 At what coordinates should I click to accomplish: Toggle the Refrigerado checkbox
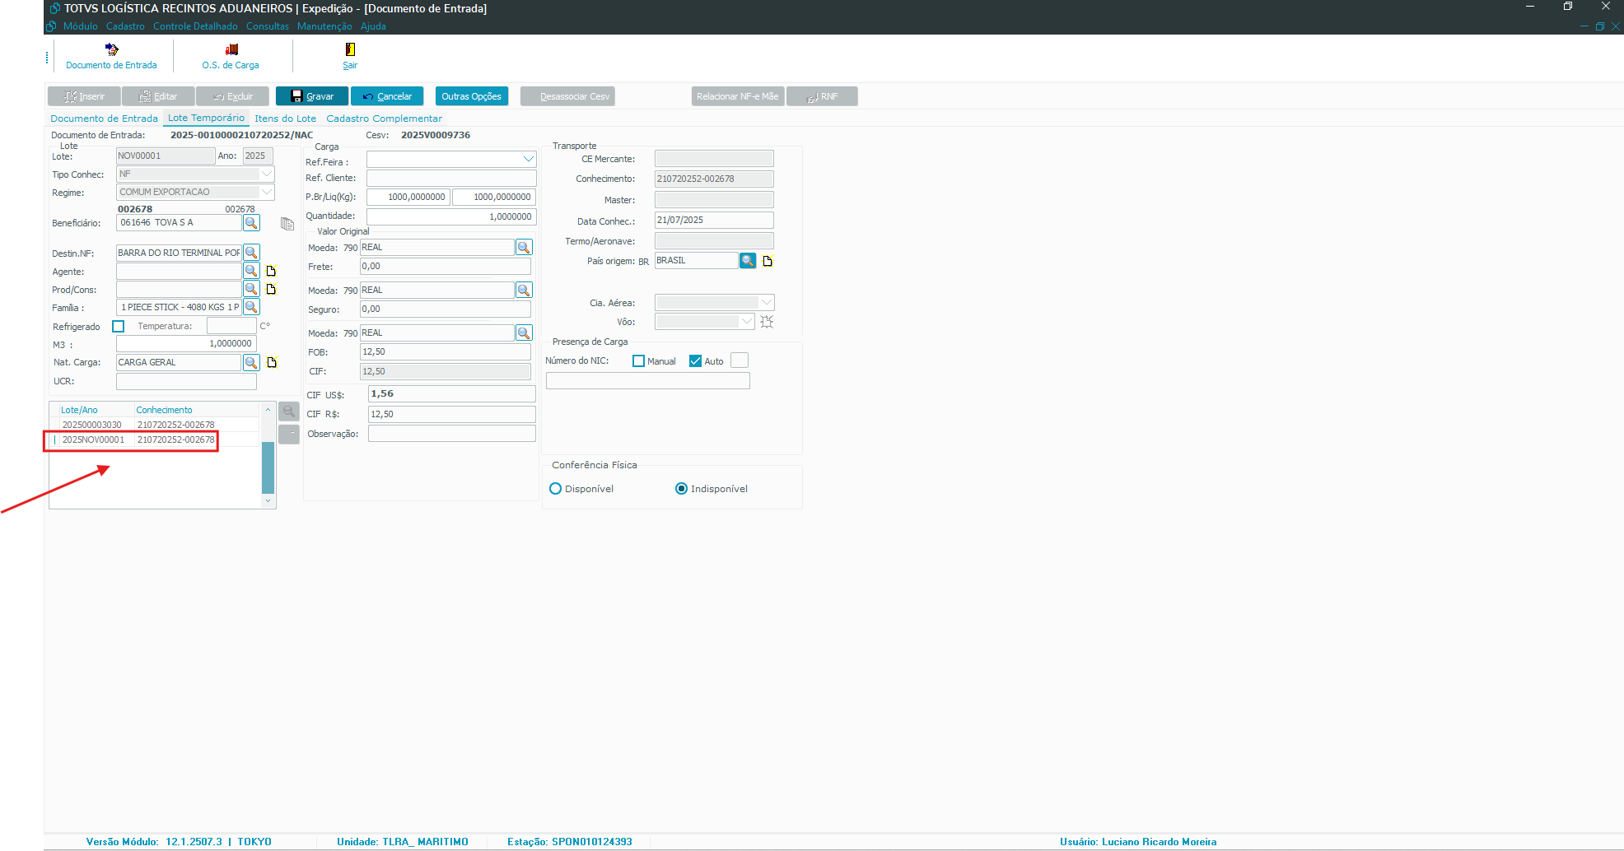click(119, 327)
